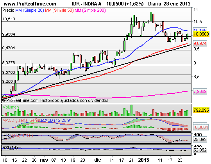Click the %K %D (14 3 5) label

(x=18, y=135)
